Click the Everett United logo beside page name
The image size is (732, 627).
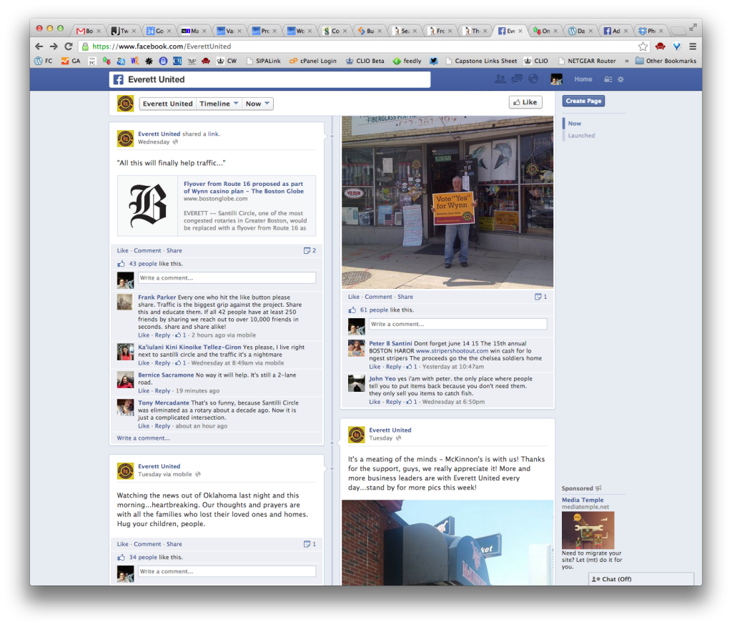click(x=125, y=104)
